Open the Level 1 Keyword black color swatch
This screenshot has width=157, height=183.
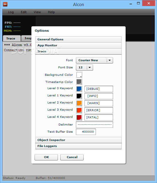(79, 96)
